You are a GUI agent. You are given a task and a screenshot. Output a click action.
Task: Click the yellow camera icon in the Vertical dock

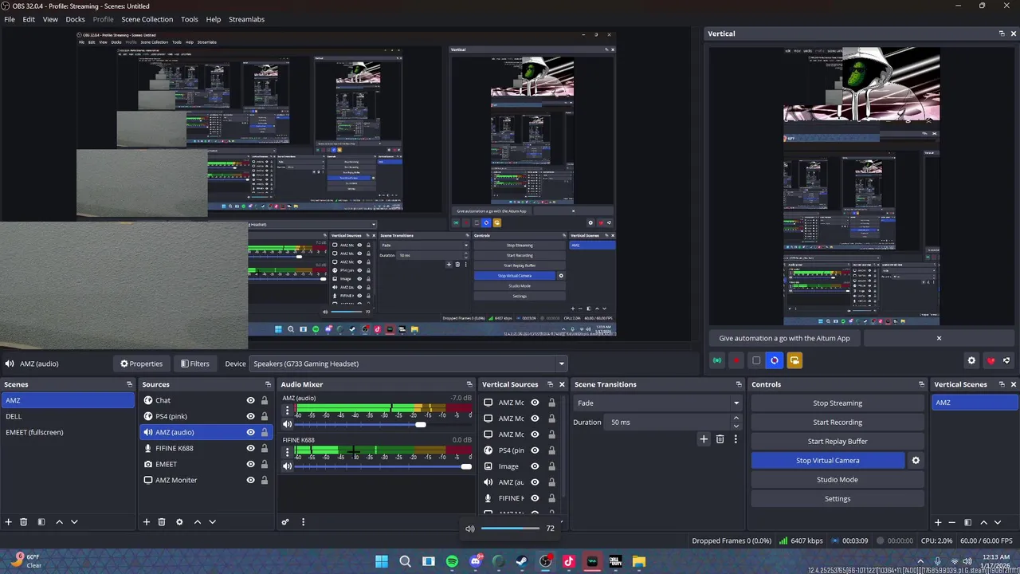[x=794, y=360]
